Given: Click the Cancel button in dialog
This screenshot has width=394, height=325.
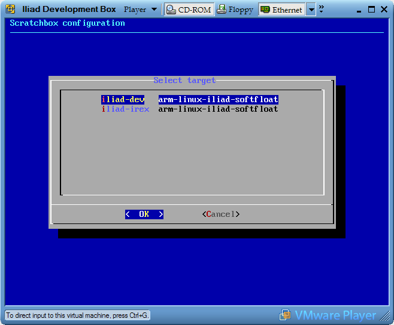Looking at the screenshot, I should tap(221, 214).
